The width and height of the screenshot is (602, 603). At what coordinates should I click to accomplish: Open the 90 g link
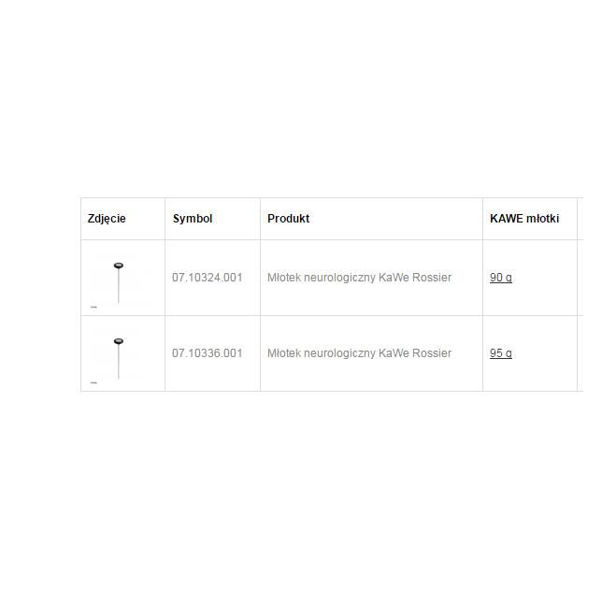tap(501, 278)
